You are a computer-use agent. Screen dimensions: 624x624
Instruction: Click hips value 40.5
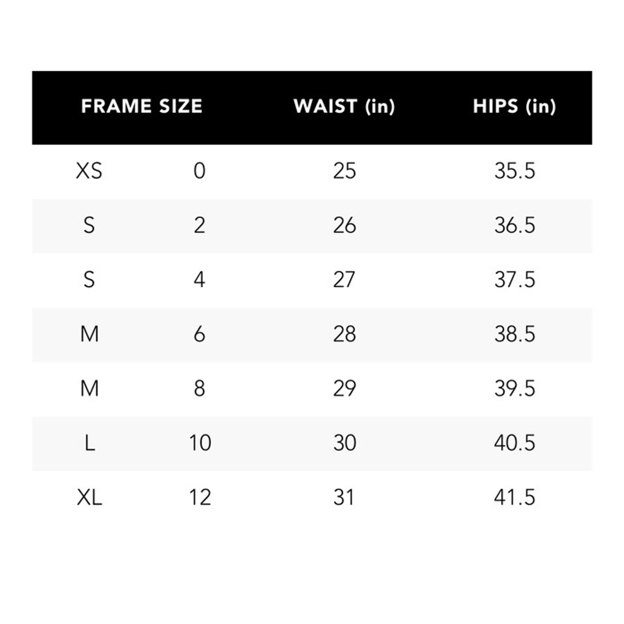pos(515,443)
